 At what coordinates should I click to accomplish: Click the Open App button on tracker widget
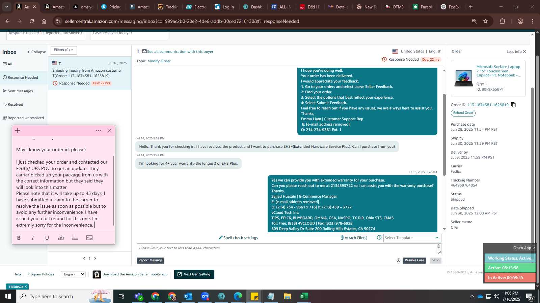[524, 248]
